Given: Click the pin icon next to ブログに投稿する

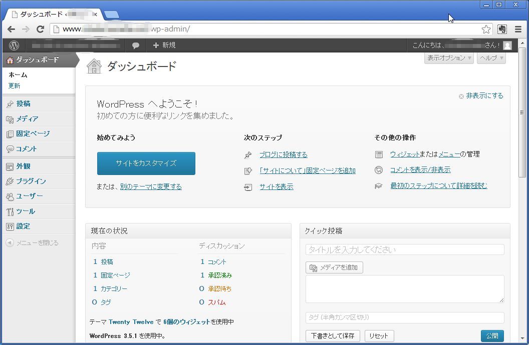Looking at the screenshot, I should [248, 155].
